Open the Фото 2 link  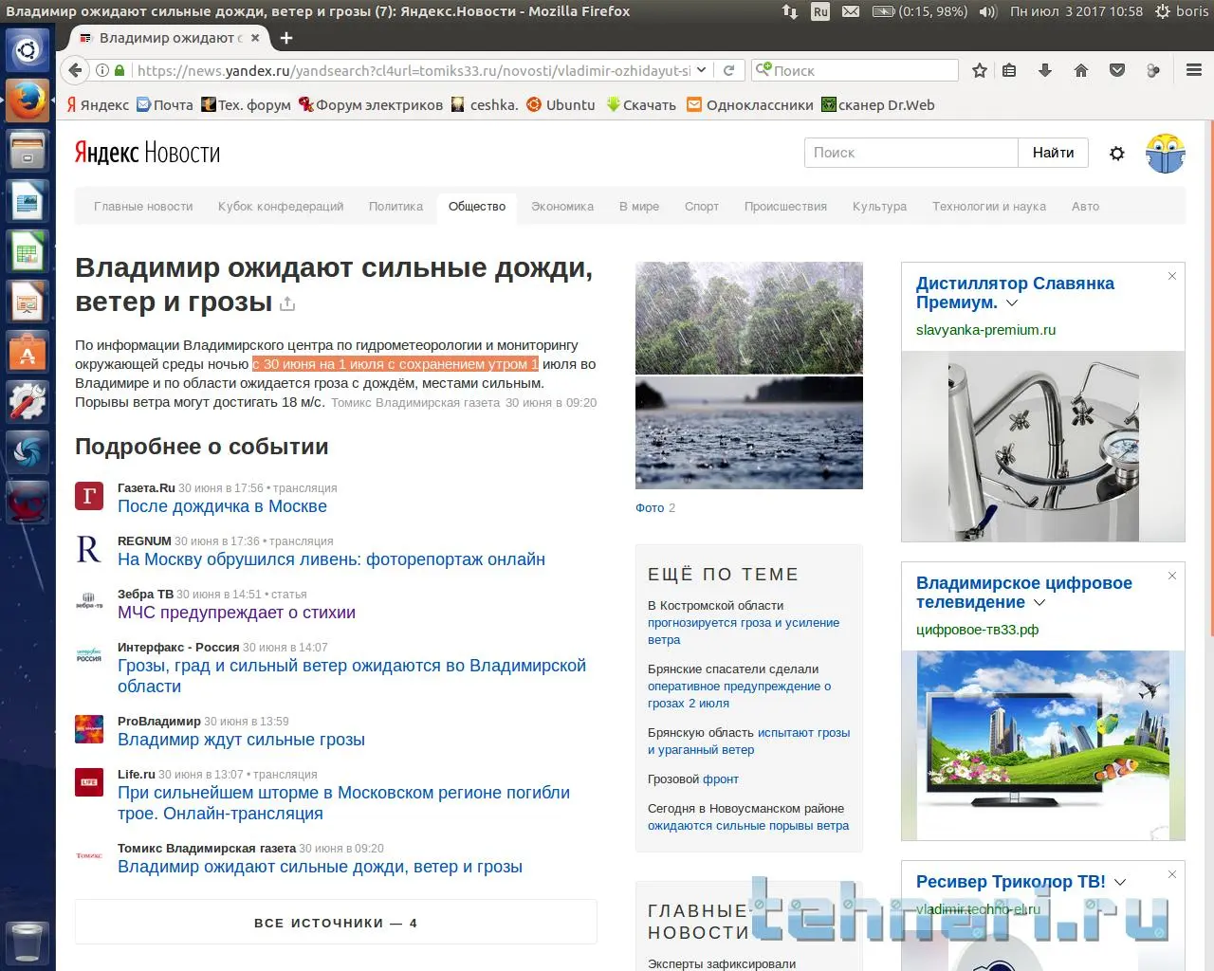point(655,508)
